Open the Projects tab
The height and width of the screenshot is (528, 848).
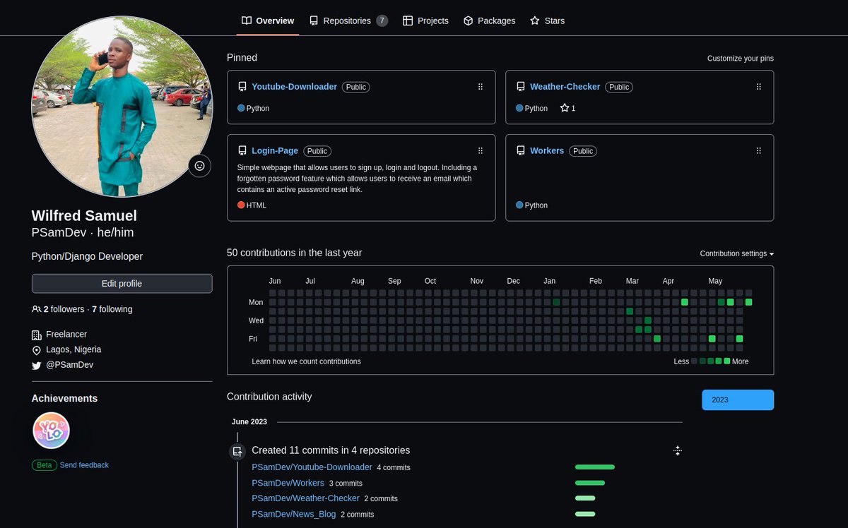coord(425,20)
